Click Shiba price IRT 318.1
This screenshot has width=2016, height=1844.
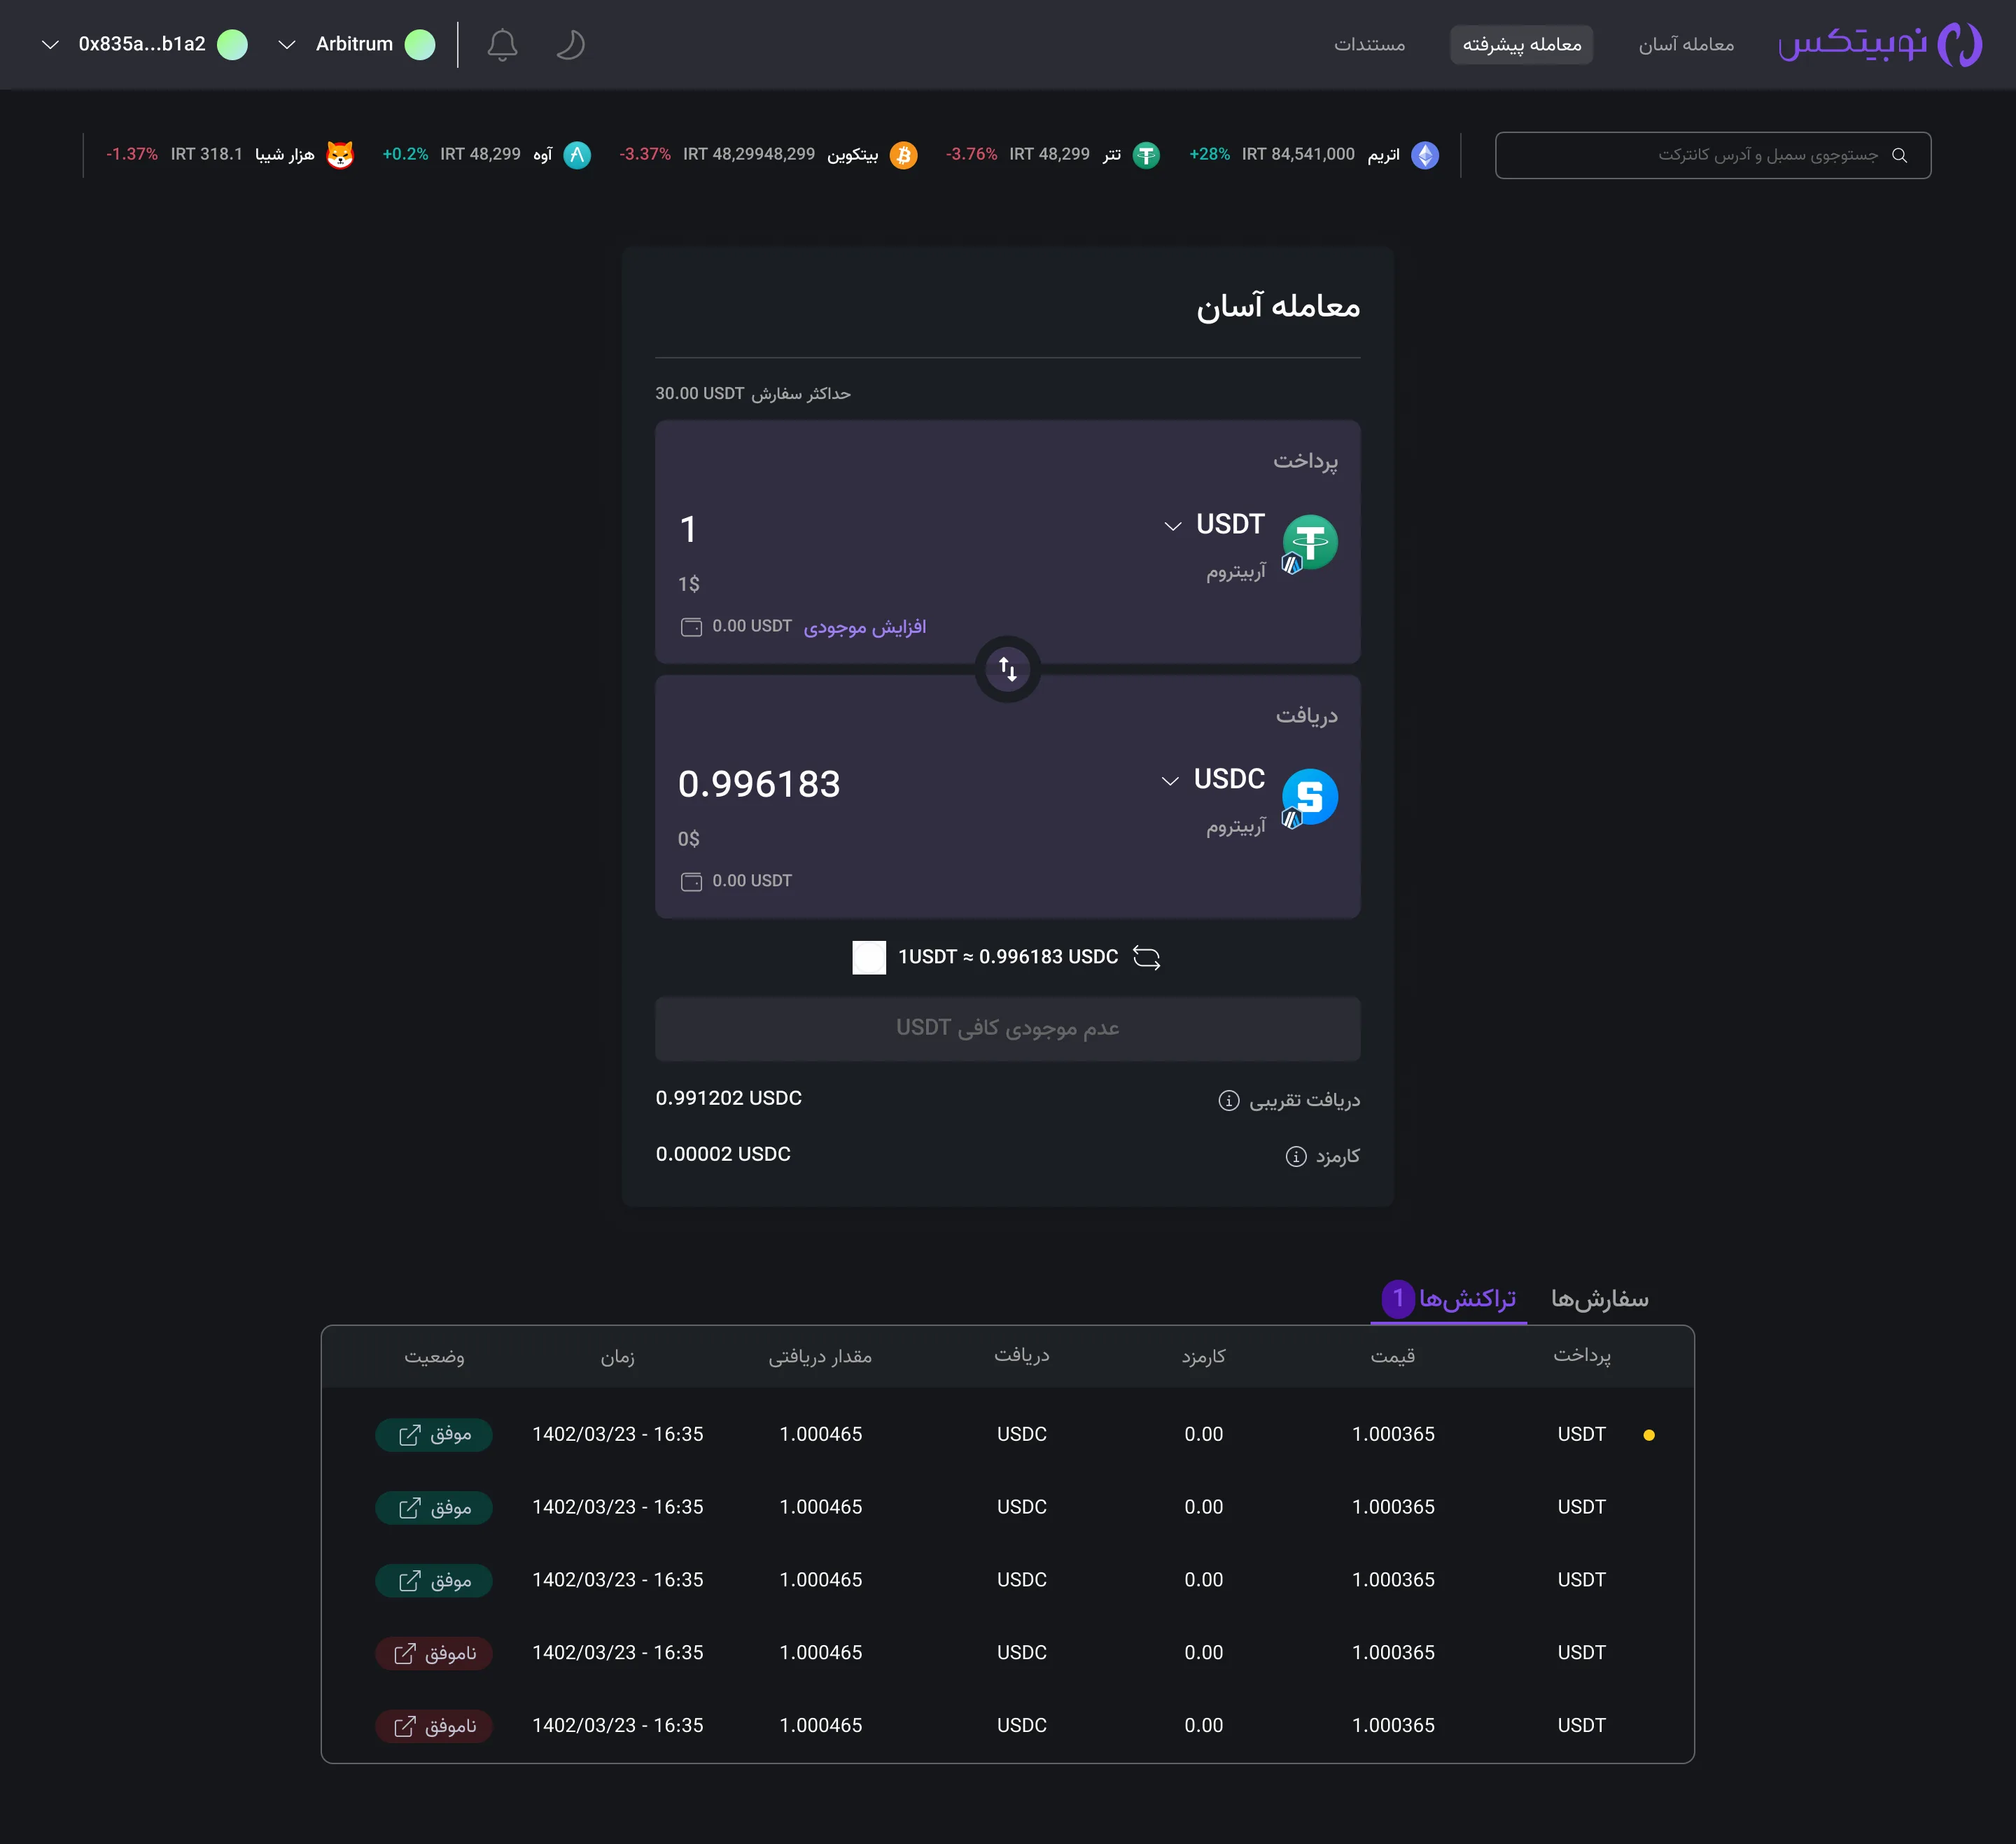[206, 154]
